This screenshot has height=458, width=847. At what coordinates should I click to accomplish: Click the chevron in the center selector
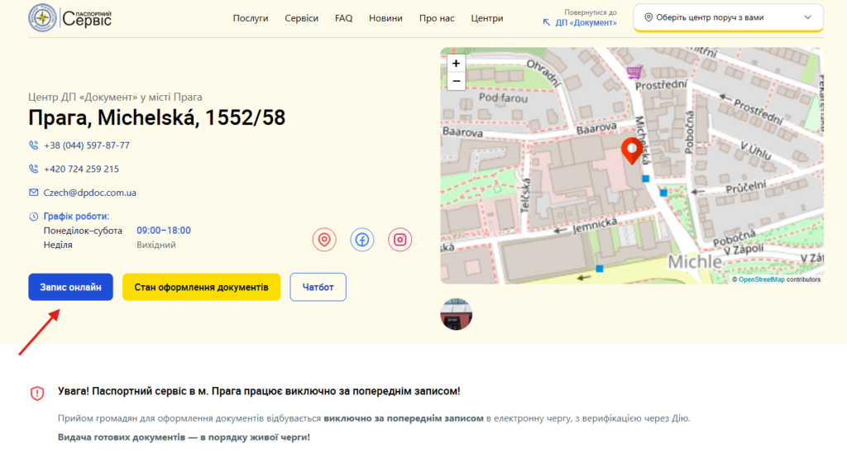click(807, 17)
